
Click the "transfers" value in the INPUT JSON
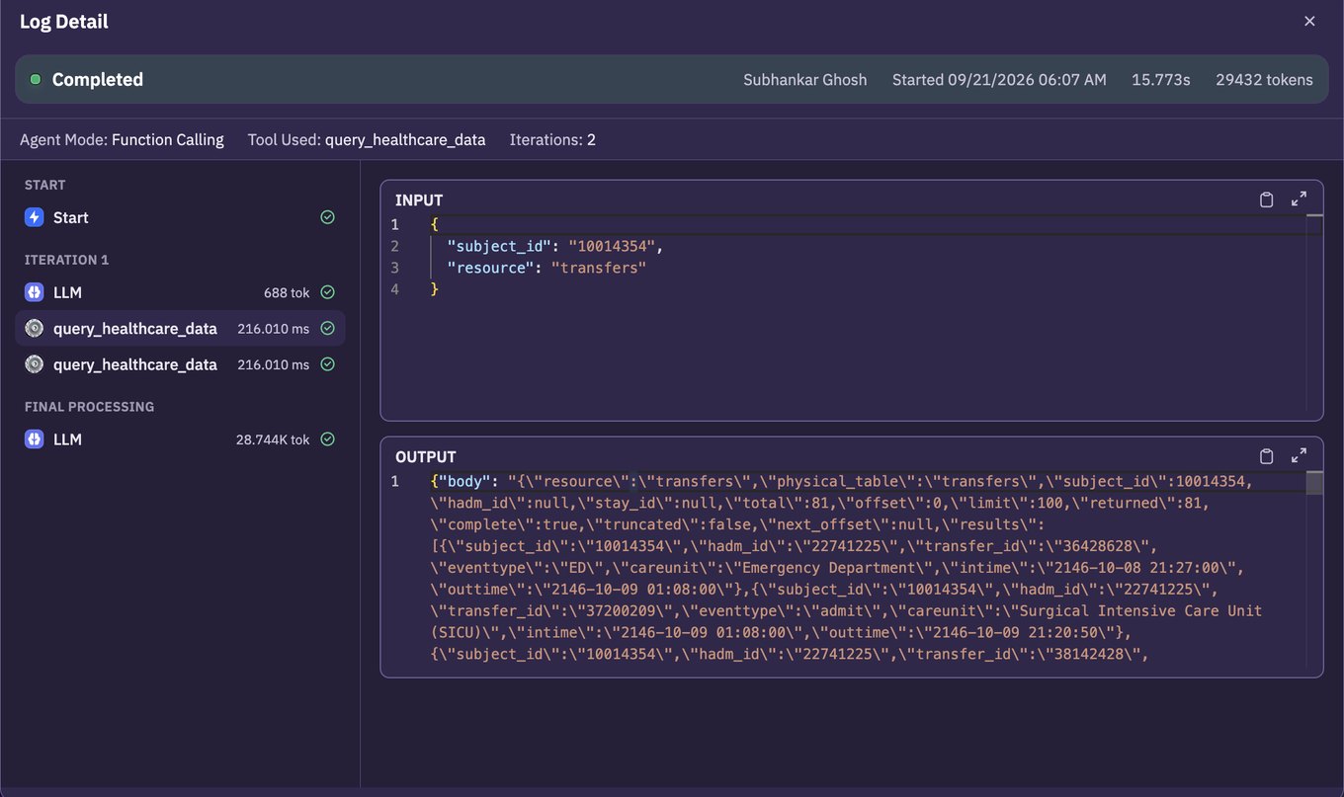click(598, 268)
